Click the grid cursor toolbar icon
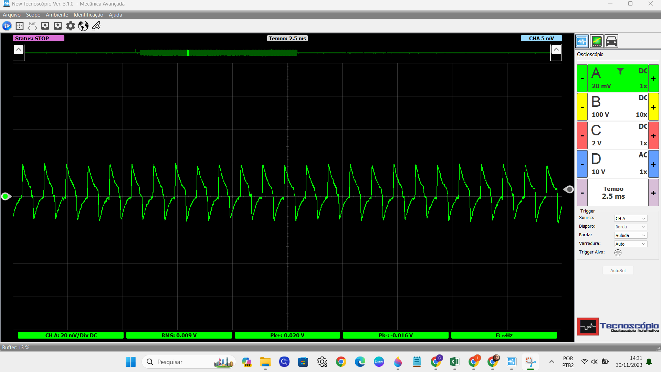The height and width of the screenshot is (372, 661). 20,26
